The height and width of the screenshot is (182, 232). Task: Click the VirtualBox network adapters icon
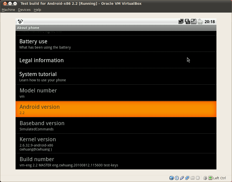[x=187, y=178]
